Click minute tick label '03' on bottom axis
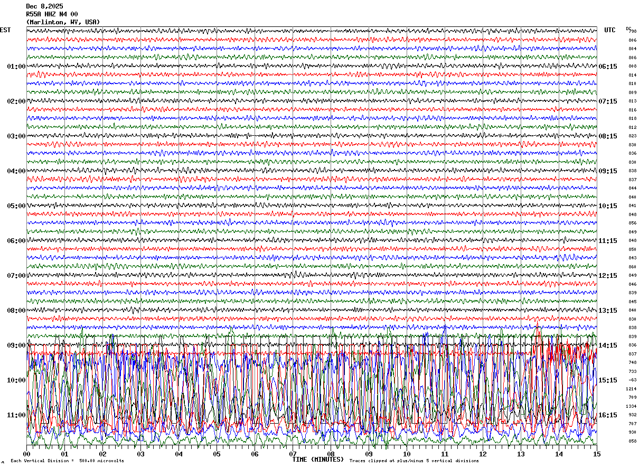Image resolution: width=639 pixels, height=468 pixels. point(140,454)
